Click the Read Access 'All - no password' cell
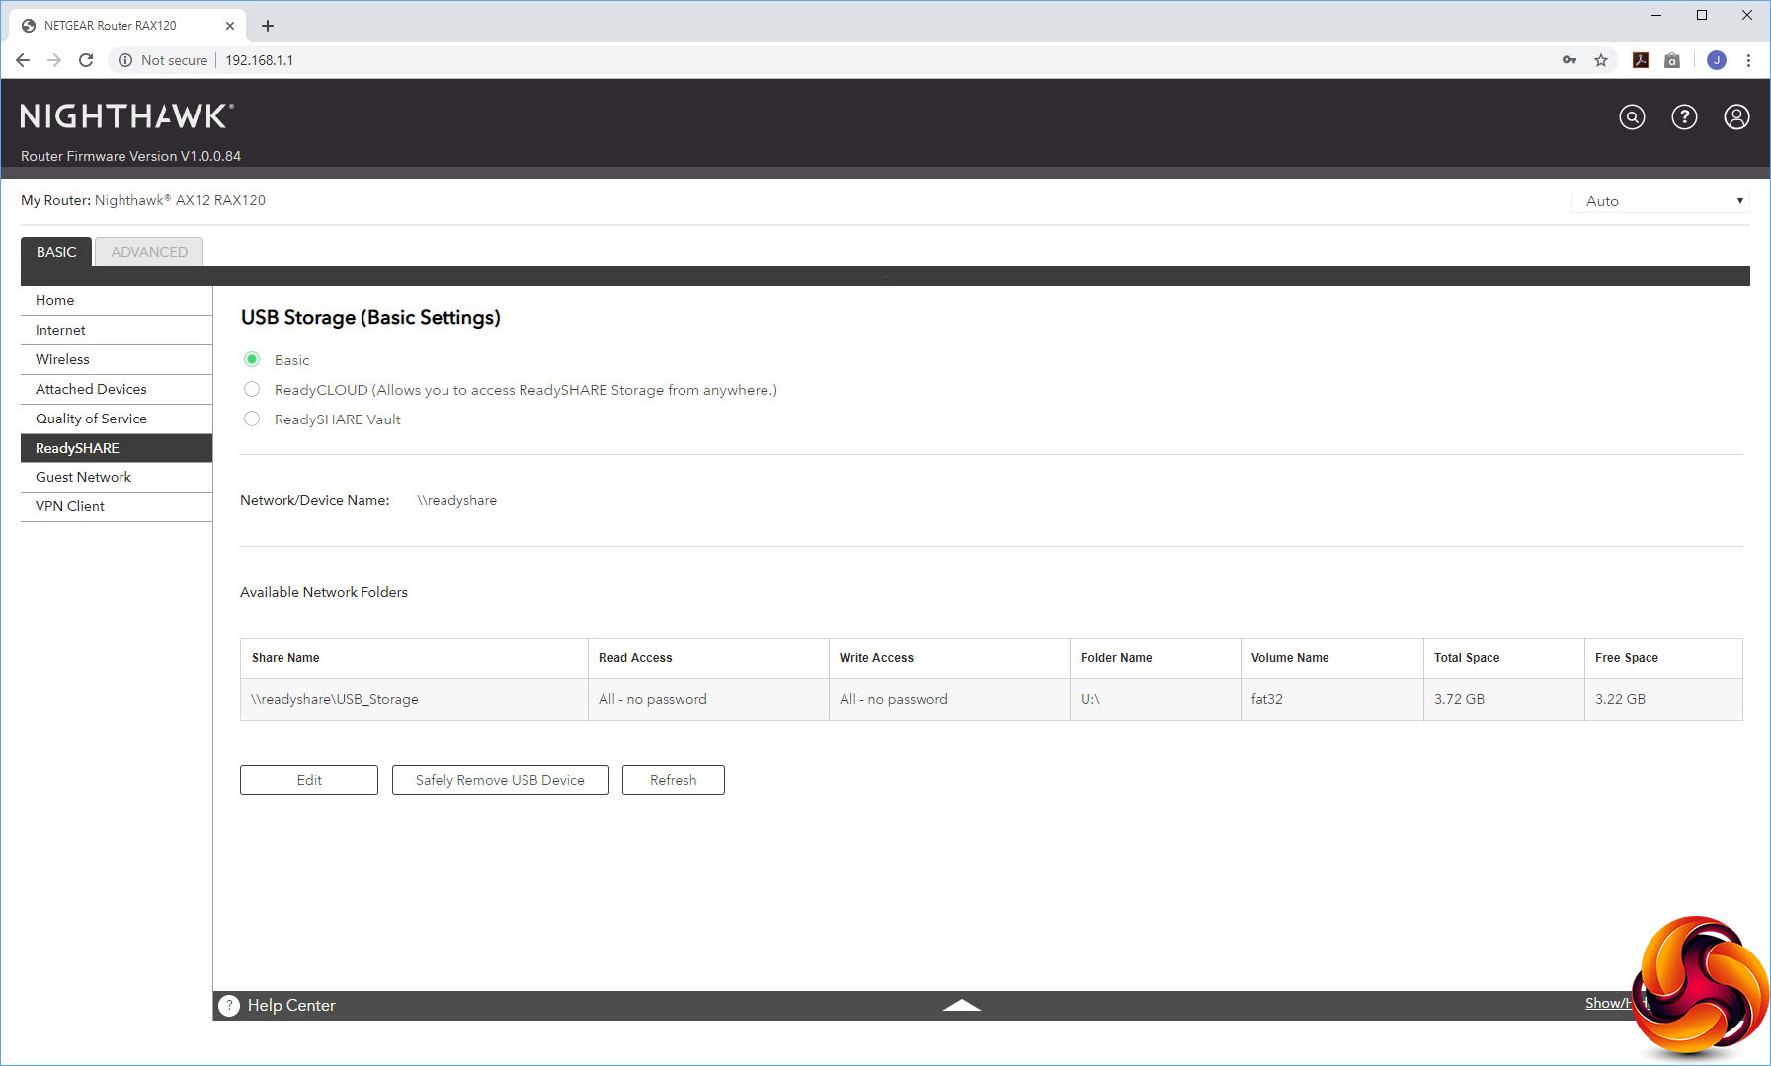 coord(708,699)
